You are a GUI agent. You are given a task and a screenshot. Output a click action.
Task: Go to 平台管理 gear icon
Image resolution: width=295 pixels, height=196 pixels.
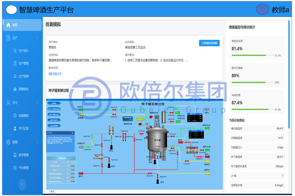tap(15, 168)
